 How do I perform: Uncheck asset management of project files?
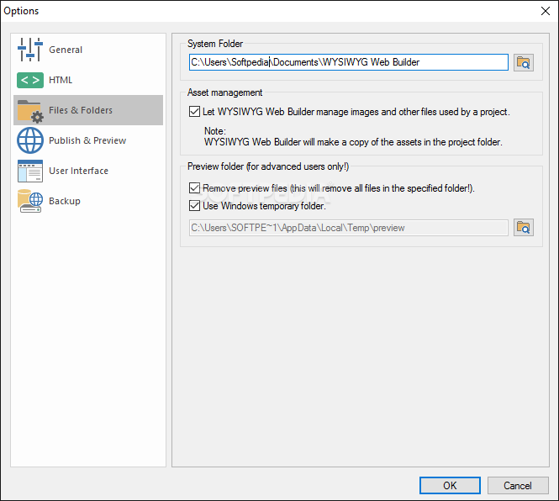(194, 112)
